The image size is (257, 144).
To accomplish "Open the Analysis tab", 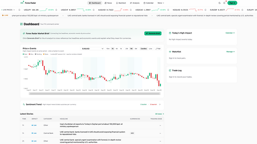I will [x=135, y=3].
